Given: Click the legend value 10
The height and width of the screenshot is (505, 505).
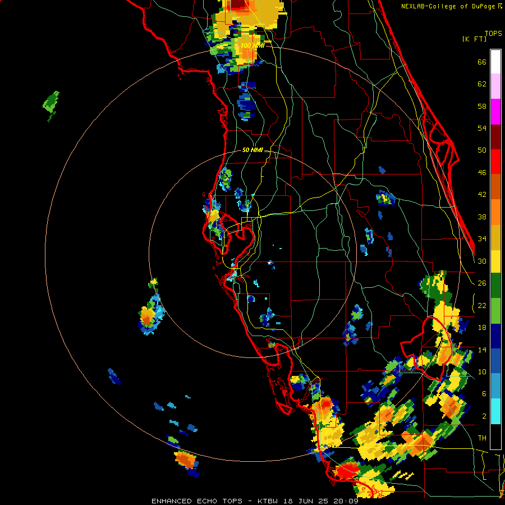Looking at the screenshot, I should click(482, 371).
